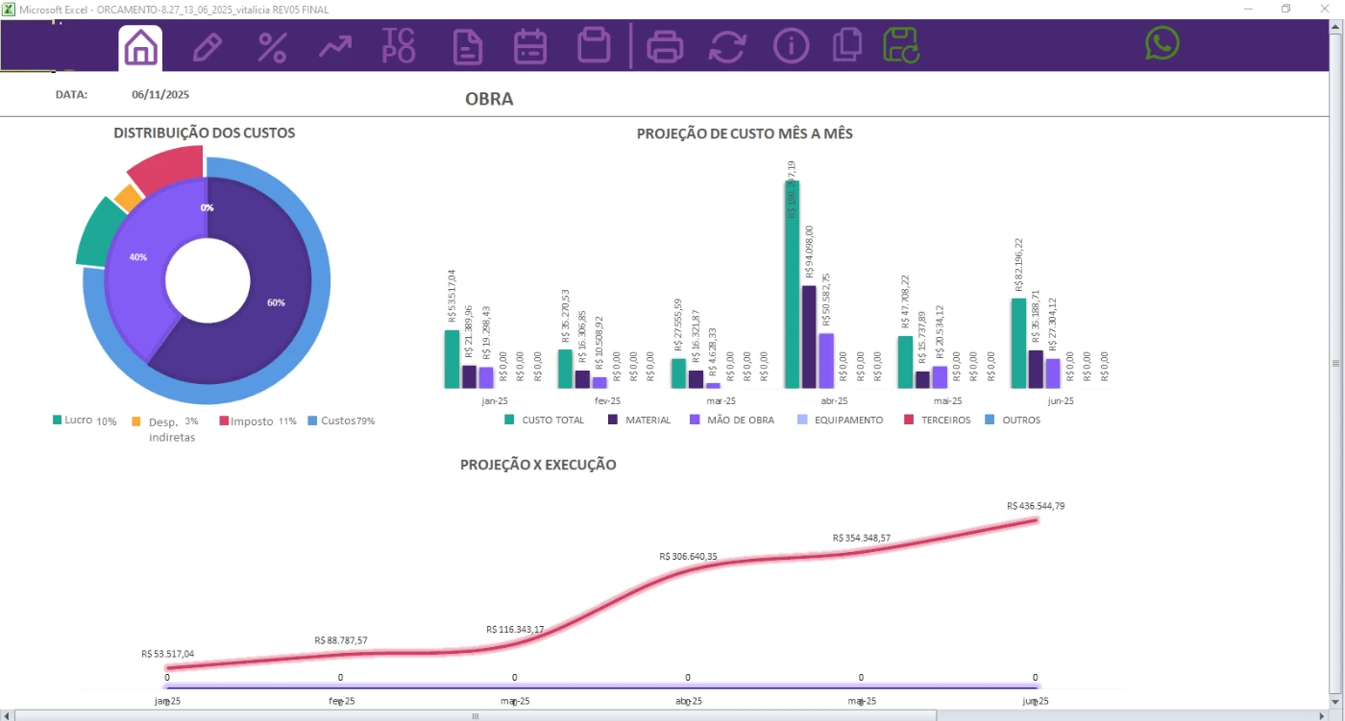Open the Home dashboard icon

[x=140, y=47]
